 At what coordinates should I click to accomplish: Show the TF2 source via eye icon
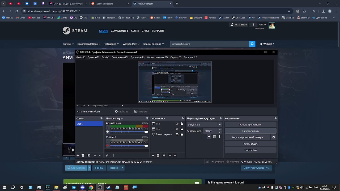pyautogui.click(x=177, y=124)
